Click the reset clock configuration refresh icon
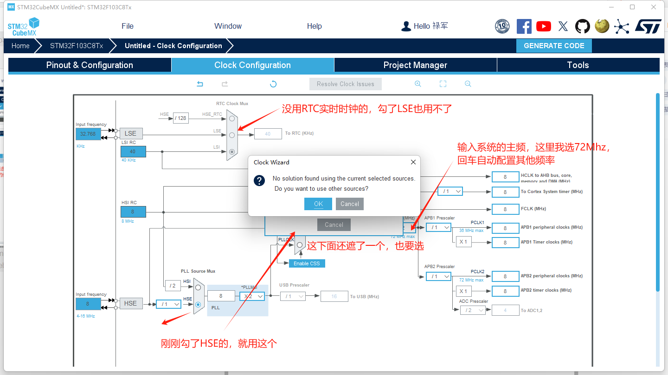The image size is (668, 375). [273, 84]
